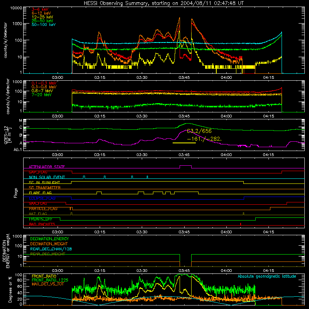Image resolution: width=309 pixels, height=309 pixels.
Task: Click the C3.2/656 flare class annotation
Action: [x=199, y=131]
